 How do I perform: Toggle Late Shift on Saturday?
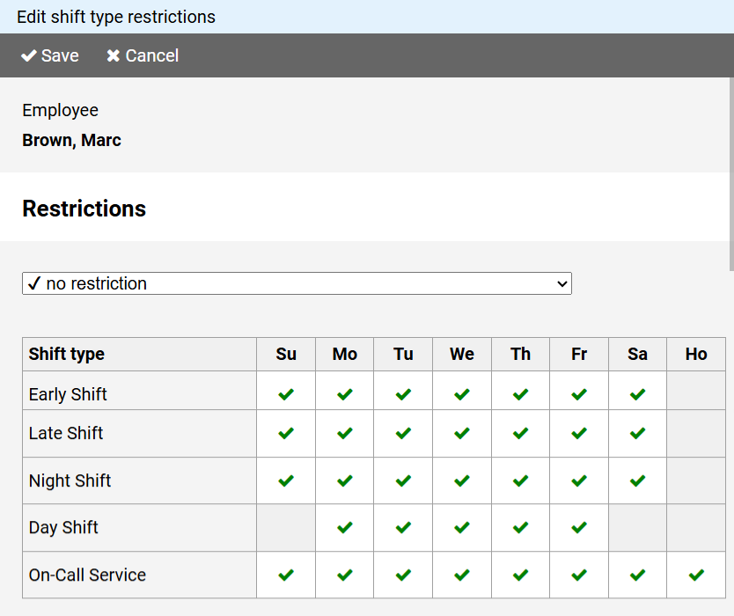[637, 434]
